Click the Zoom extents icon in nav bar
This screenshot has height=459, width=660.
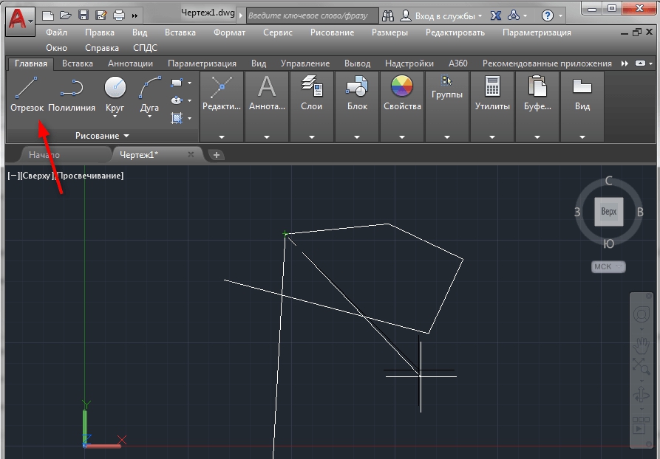tap(641, 366)
